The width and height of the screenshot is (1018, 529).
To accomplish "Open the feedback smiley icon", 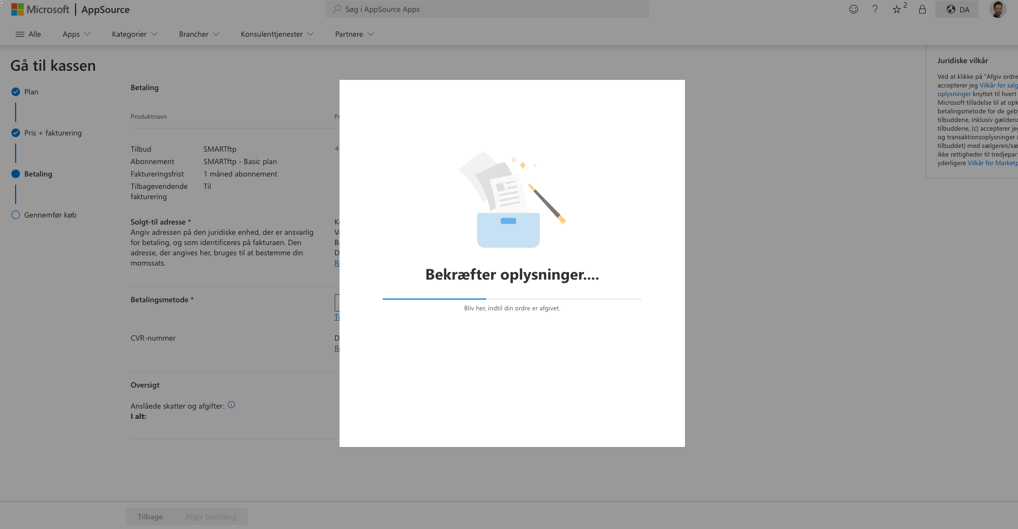I will click(853, 9).
